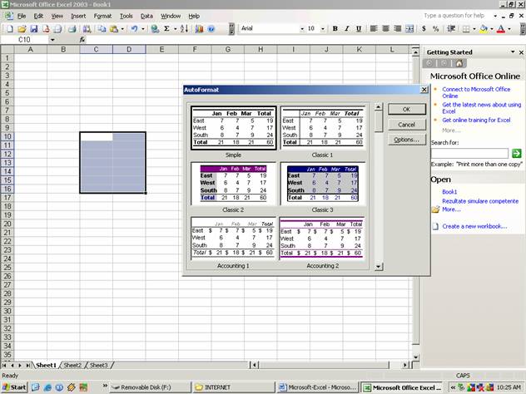Open the Data menu
The image size is (526, 394).
point(146,16)
